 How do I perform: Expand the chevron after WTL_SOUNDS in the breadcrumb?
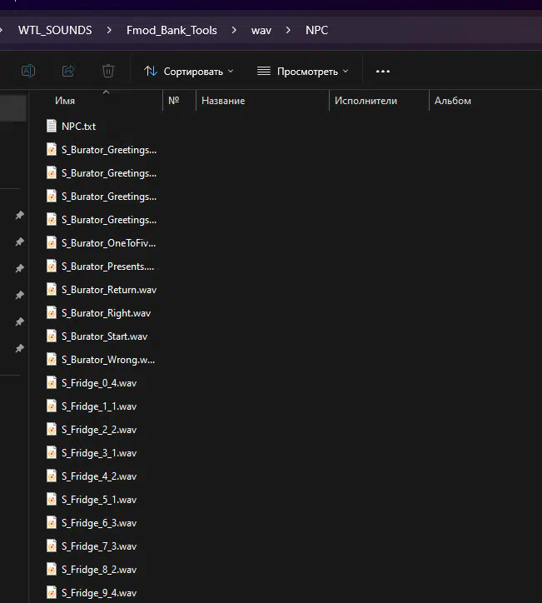(x=109, y=30)
